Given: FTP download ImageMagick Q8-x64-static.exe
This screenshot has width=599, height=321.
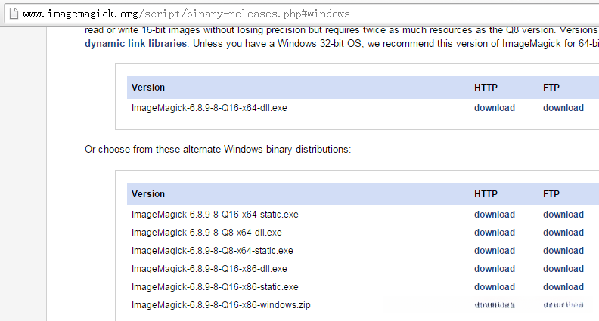Looking at the screenshot, I should coord(563,251).
